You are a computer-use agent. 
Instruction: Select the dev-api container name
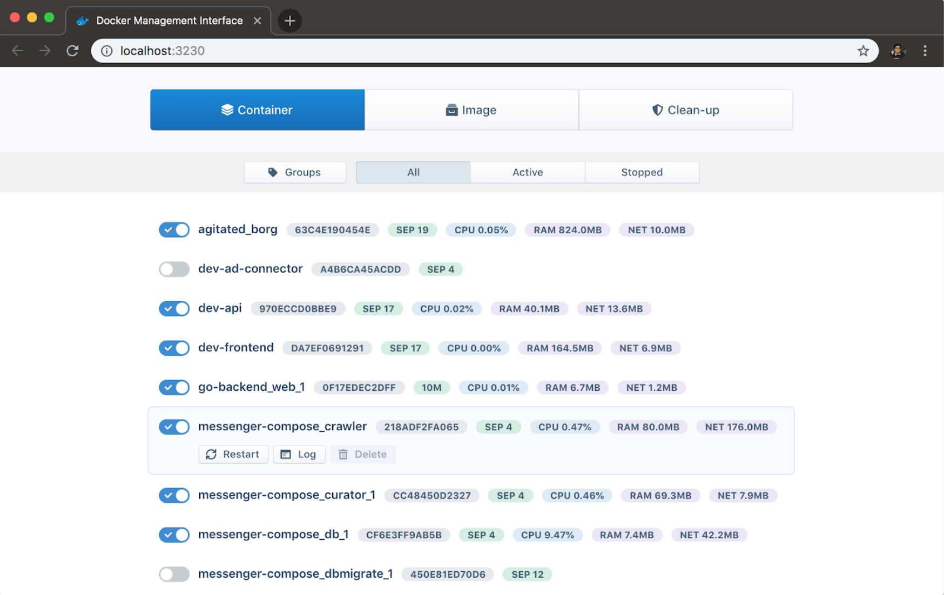pyautogui.click(x=220, y=308)
